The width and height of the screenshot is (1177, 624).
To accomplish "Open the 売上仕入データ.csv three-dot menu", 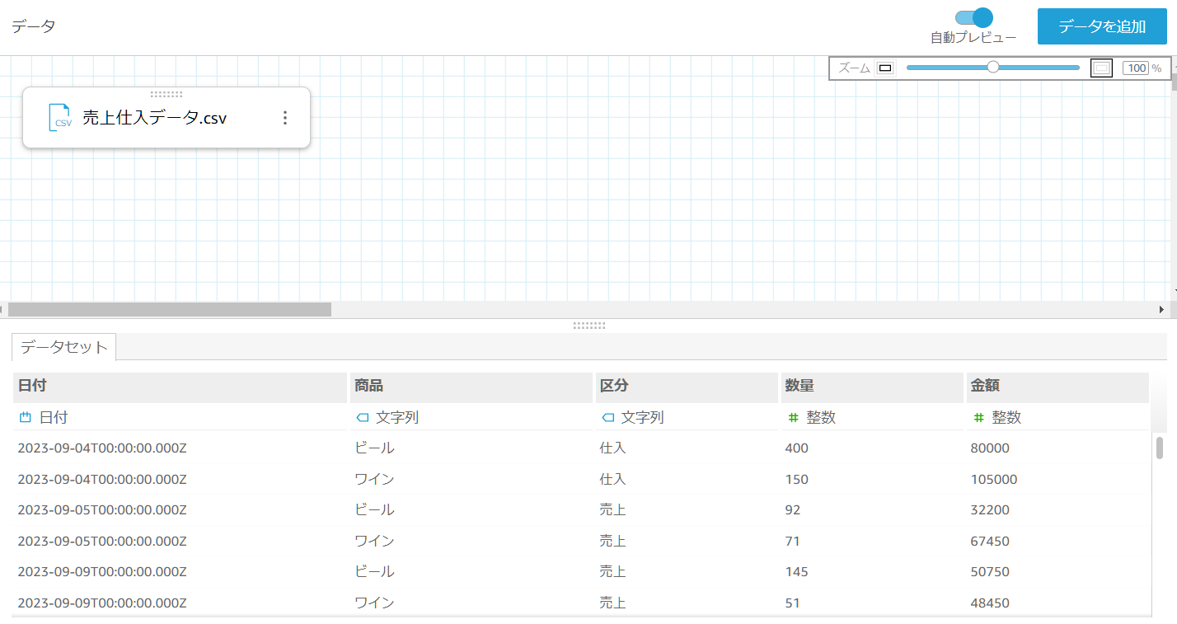I will click(x=285, y=118).
